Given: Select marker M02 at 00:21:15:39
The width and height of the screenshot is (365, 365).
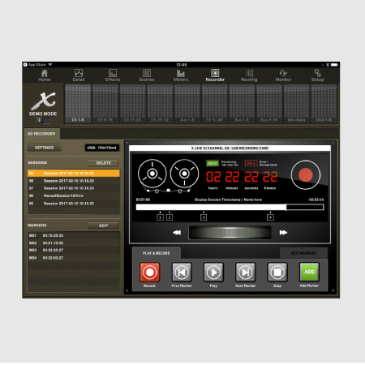Looking at the screenshot, I should coord(74,243).
